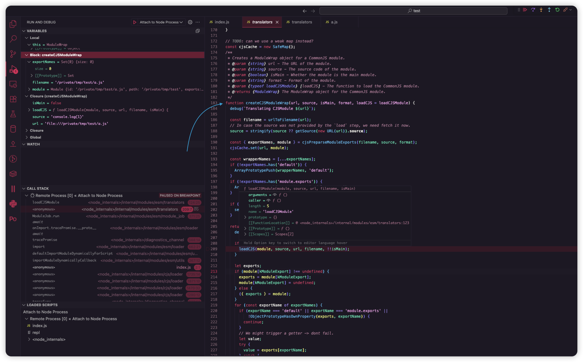The width and height of the screenshot is (583, 362).
Task: Collapse the LOADED SCRIPTS section
Action: tap(24, 305)
